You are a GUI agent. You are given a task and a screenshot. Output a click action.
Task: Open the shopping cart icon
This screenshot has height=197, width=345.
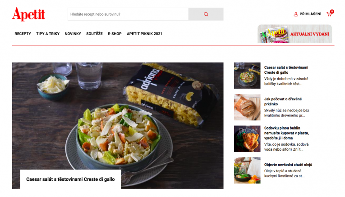(x=329, y=14)
